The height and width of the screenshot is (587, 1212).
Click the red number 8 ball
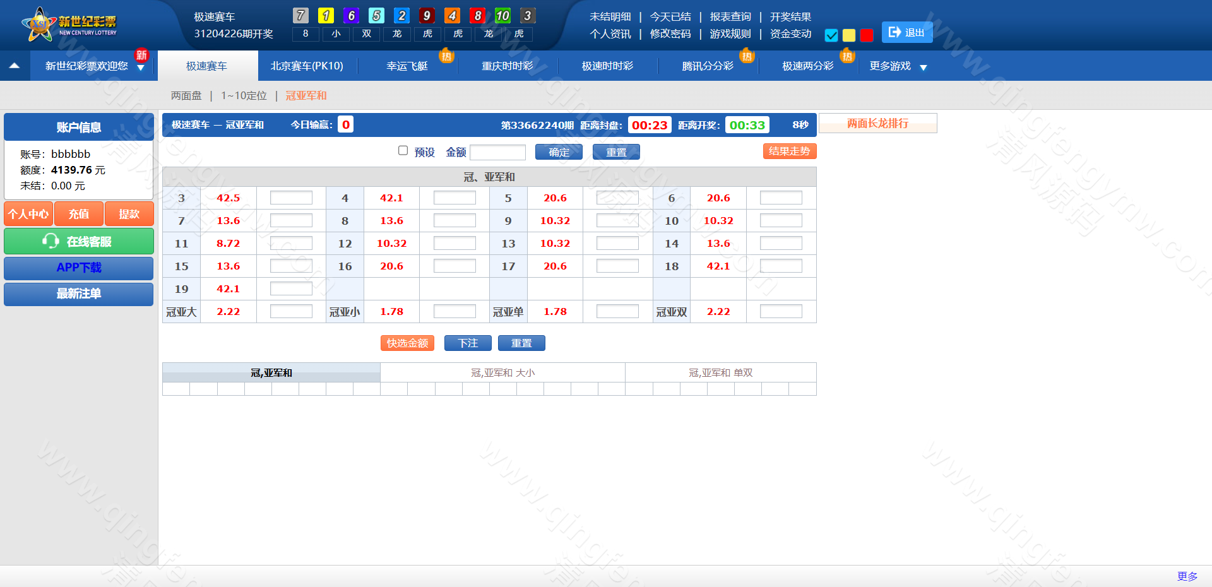(477, 16)
